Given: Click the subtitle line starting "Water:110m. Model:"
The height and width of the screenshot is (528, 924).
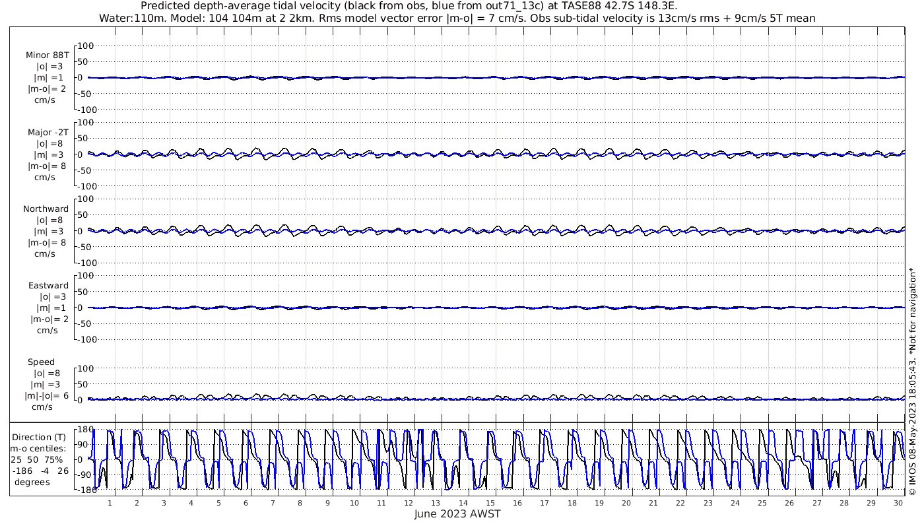Looking at the screenshot, I should 457,18.
